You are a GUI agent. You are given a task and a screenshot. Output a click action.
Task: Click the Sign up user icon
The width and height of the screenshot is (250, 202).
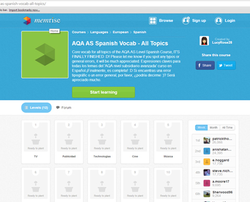186,21
